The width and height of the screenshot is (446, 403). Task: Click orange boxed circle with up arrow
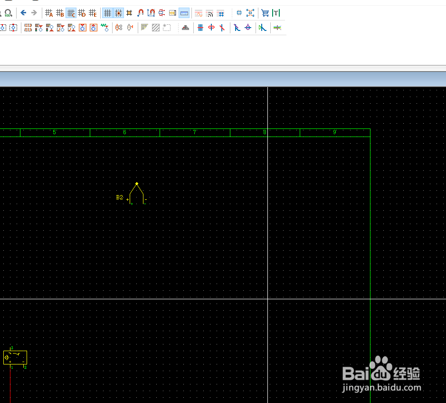[x=94, y=28]
